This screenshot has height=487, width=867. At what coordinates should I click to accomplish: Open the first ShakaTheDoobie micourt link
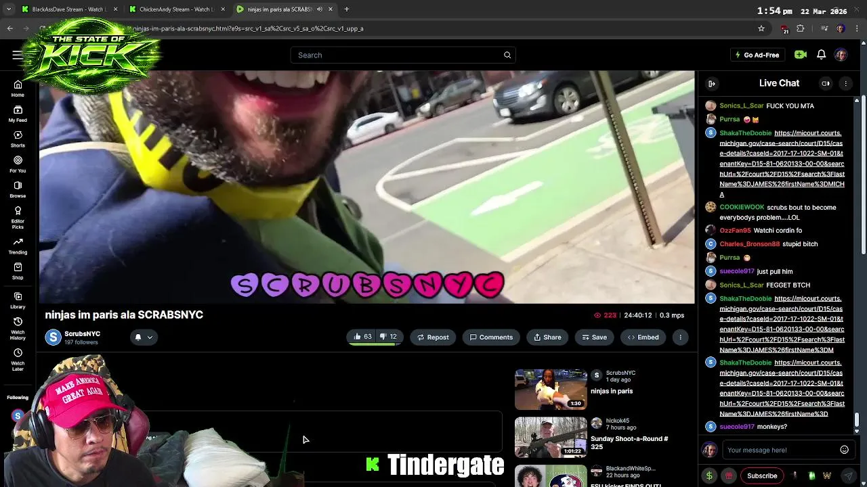pyautogui.click(x=782, y=164)
